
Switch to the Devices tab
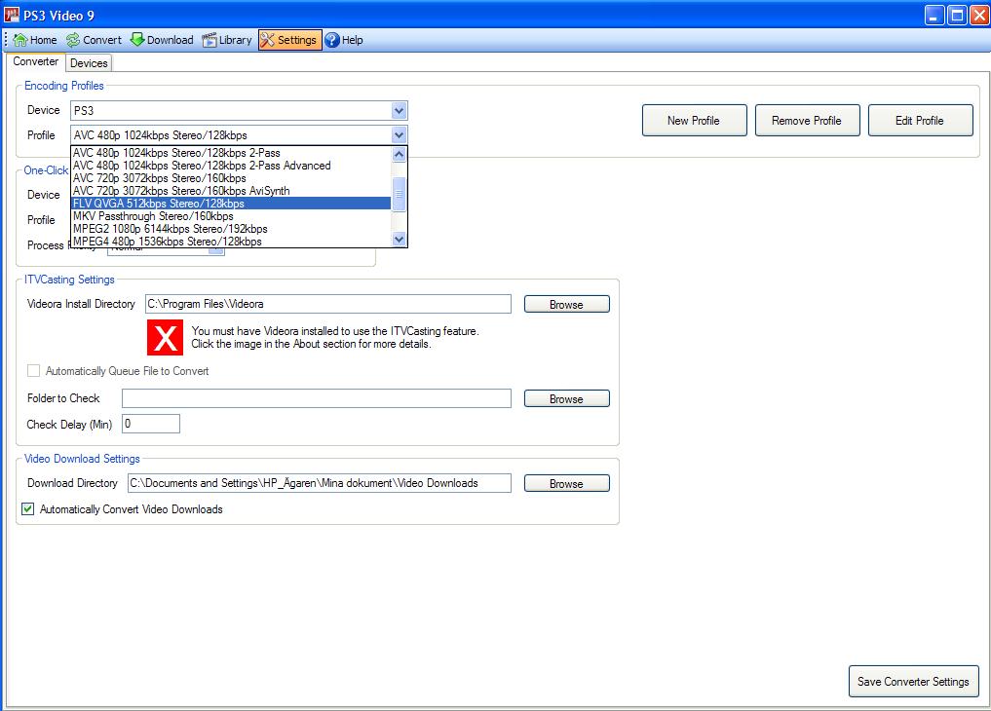(x=89, y=62)
